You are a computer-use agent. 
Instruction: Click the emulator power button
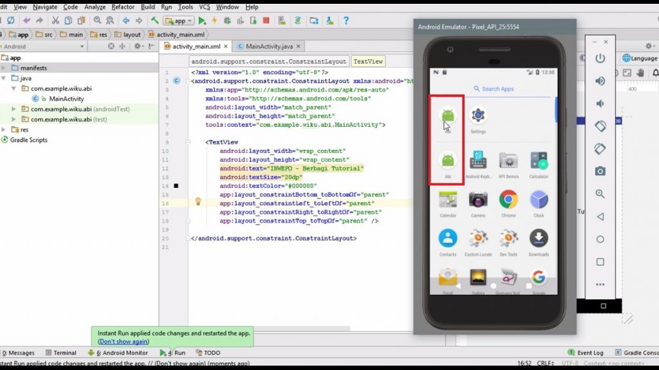pyautogui.click(x=600, y=59)
